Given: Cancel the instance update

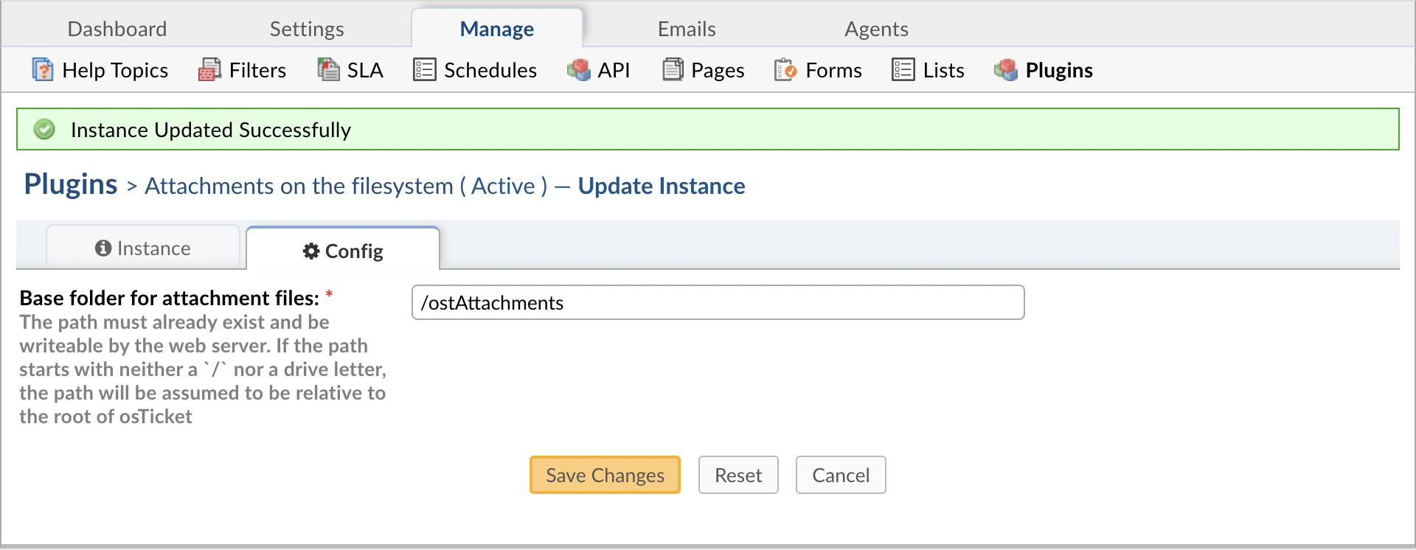Looking at the screenshot, I should tap(841, 476).
